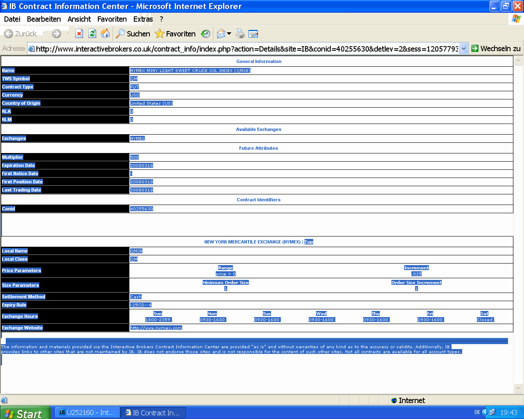This screenshot has width=524, height=419.
Task: Click the Exchange Hours label
Action: click(20, 316)
